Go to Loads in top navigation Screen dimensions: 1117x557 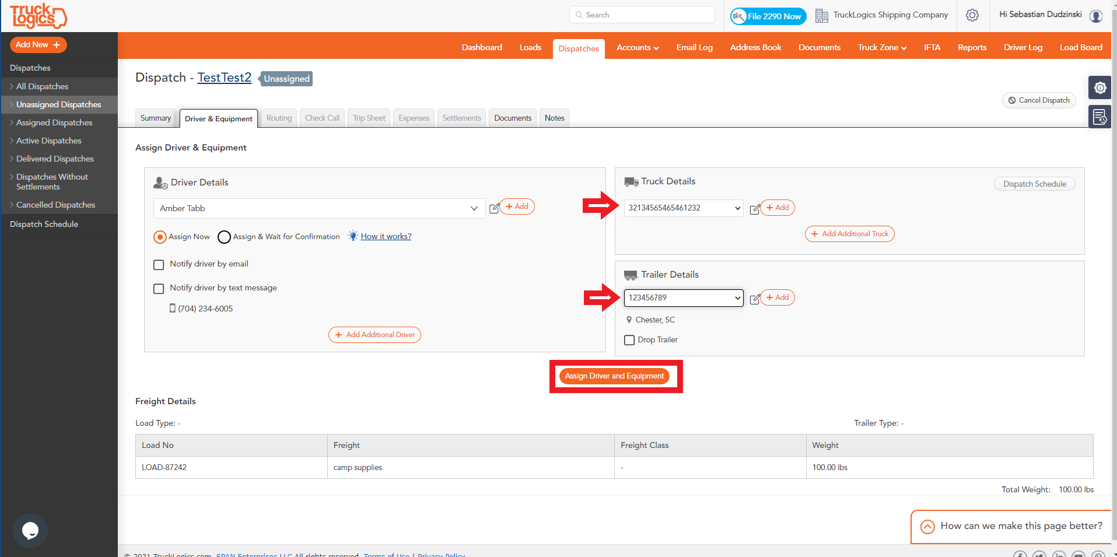530,47
